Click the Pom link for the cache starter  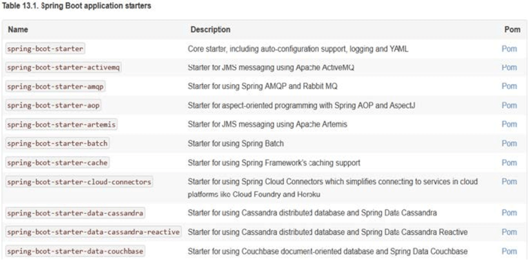(x=509, y=162)
